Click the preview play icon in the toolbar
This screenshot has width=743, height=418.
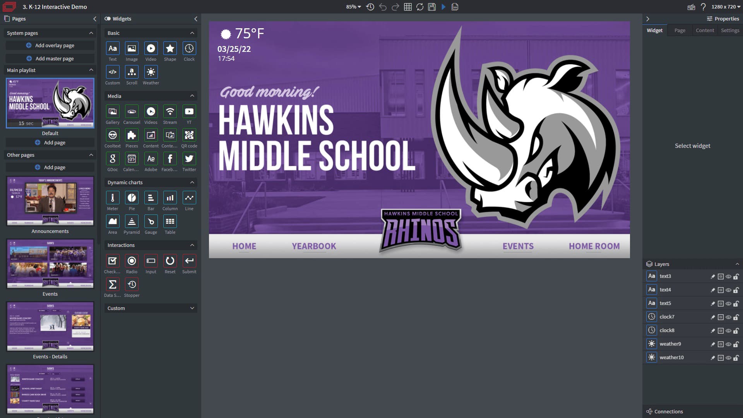443,7
